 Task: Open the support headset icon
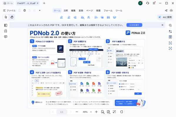[147, 3]
